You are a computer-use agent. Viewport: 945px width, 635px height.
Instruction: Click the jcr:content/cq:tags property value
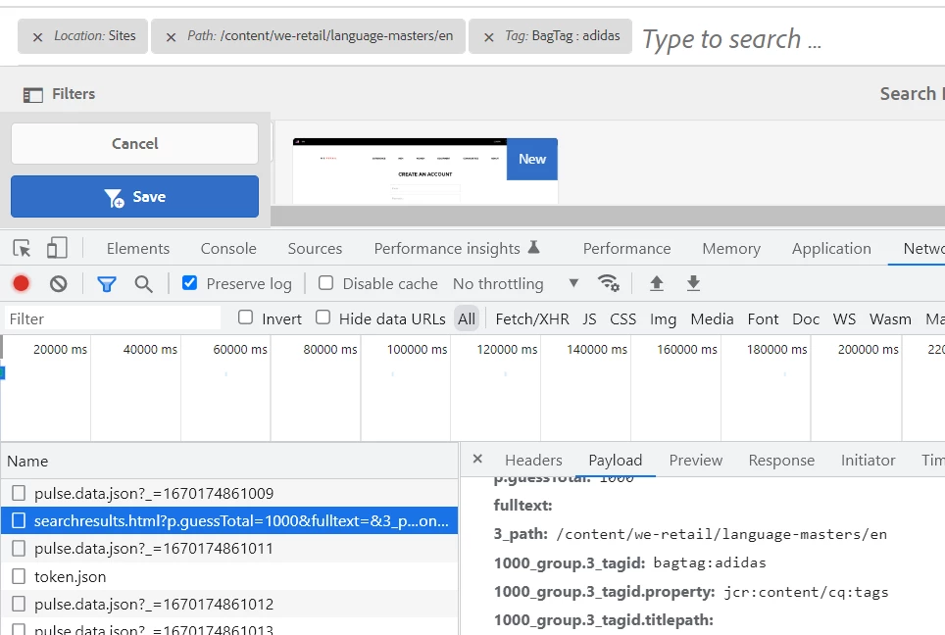(806, 592)
